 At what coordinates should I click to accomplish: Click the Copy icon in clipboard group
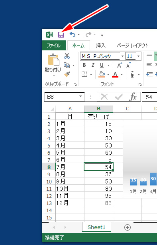(67, 65)
